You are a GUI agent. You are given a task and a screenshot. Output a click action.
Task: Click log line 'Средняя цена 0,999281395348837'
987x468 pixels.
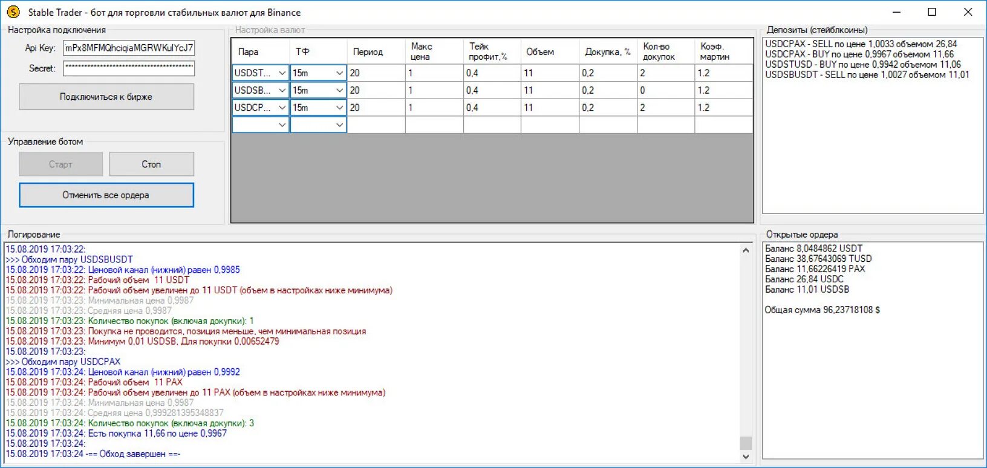coord(115,413)
